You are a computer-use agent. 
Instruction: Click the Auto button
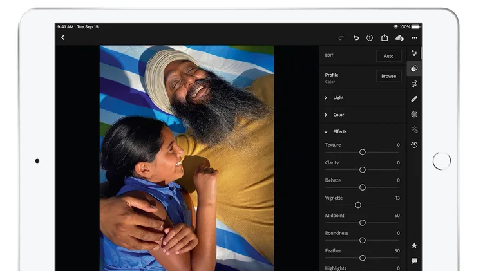pos(389,56)
